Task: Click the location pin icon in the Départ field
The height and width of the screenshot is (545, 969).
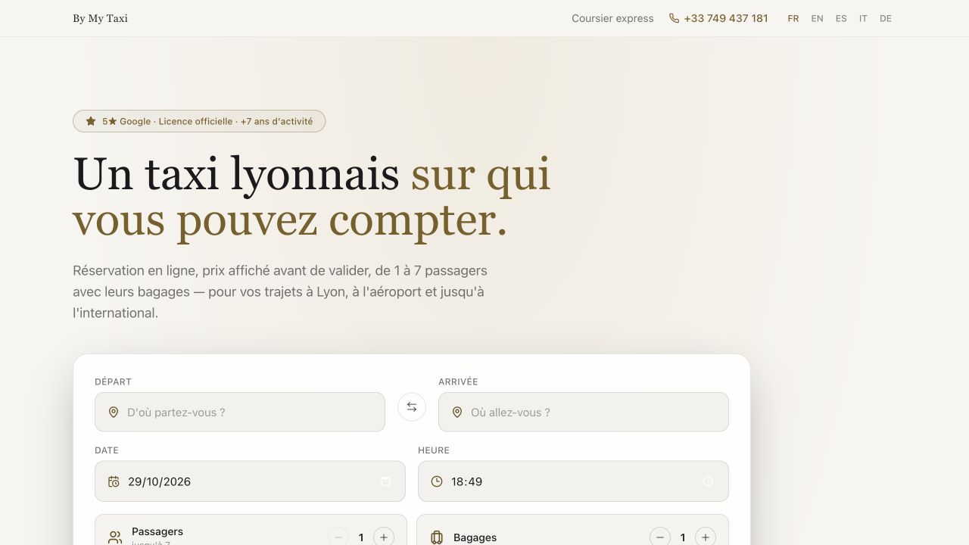Action: coord(114,413)
